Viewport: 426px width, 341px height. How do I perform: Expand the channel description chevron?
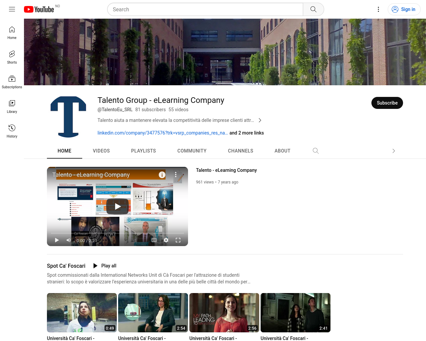coord(260,120)
